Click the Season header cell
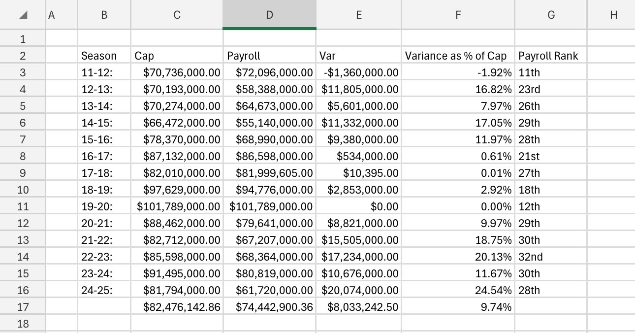The image size is (635, 333). (x=104, y=56)
